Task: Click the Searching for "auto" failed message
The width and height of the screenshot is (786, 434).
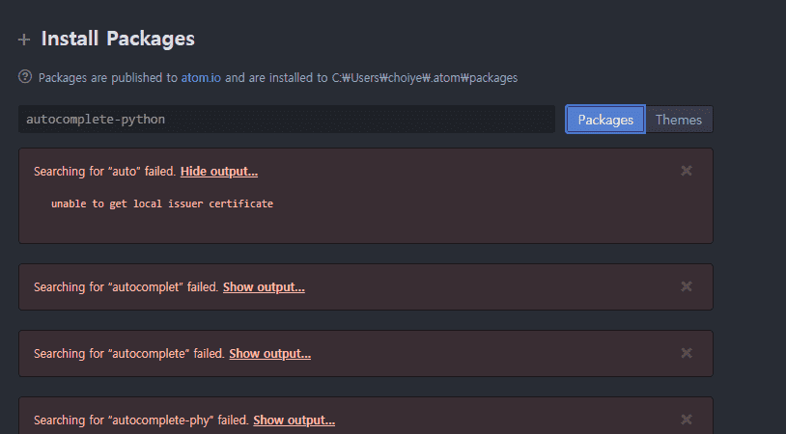Action: pos(104,172)
